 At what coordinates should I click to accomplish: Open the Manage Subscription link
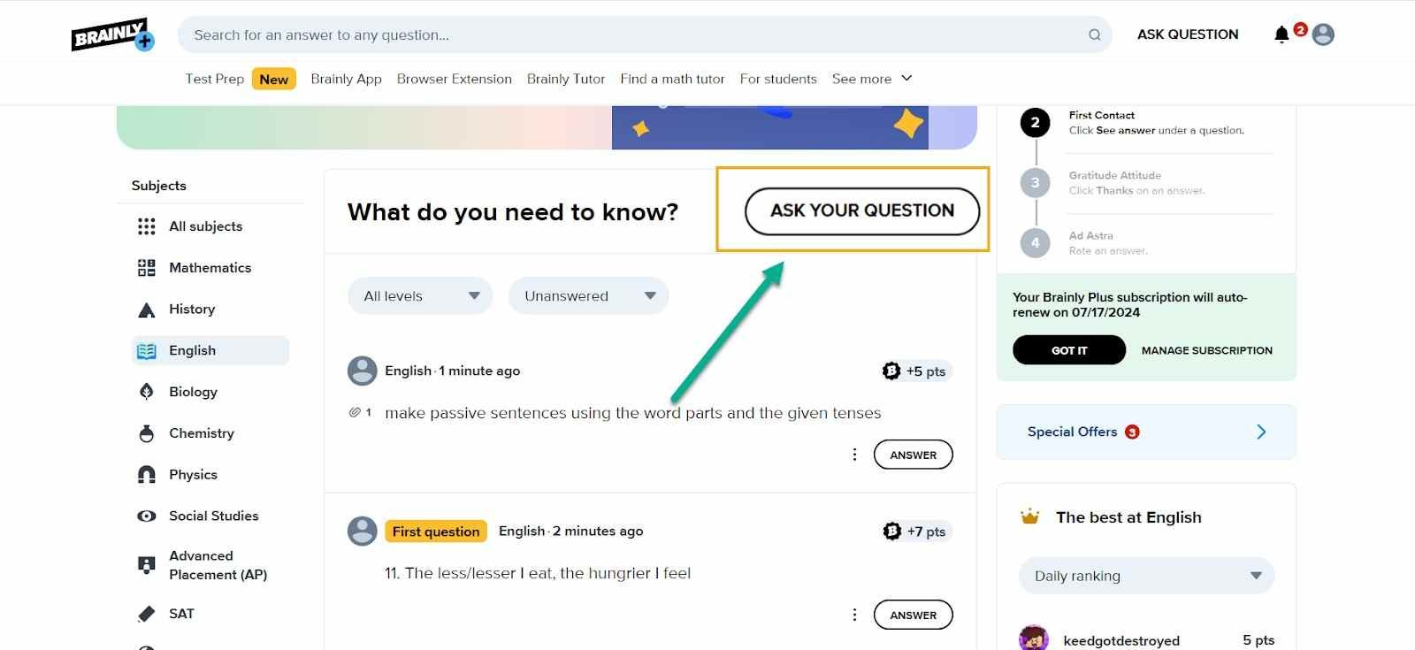[1206, 350]
